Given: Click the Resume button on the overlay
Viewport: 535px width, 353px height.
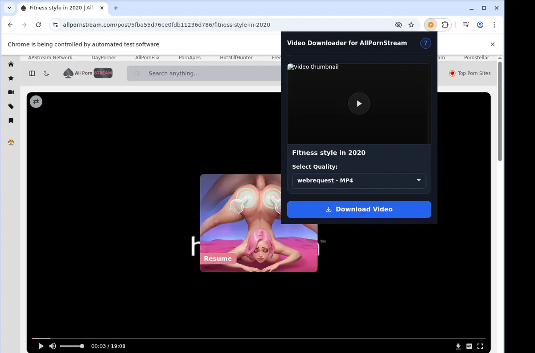Looking at the screenshot, I should 218,258.
